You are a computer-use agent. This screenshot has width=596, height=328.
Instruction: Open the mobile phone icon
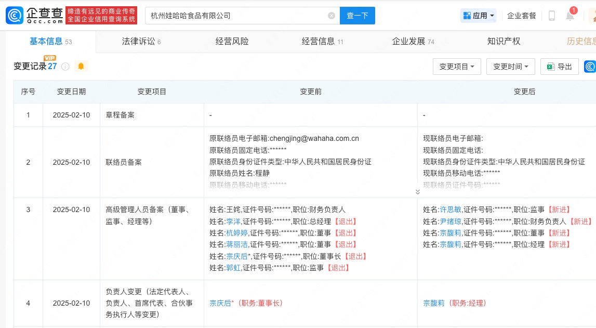click(552, 16)
